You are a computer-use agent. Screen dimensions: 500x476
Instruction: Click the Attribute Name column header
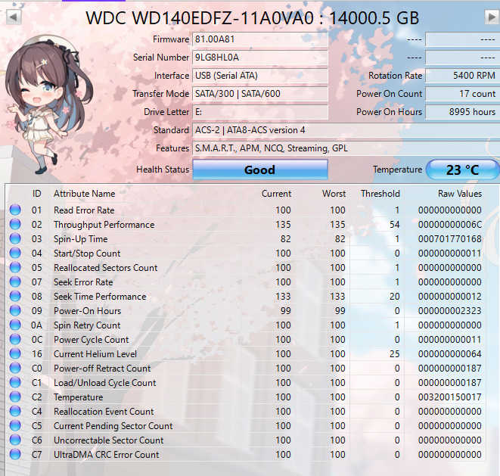85,194
